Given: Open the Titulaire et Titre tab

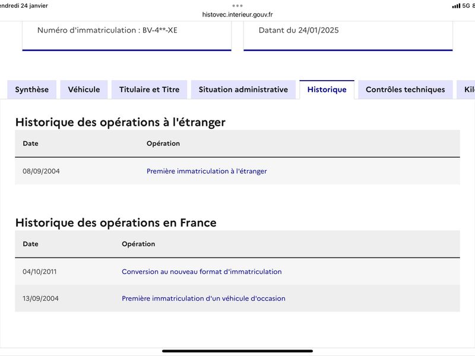Looking at the screenshot, I should [150, 90].
